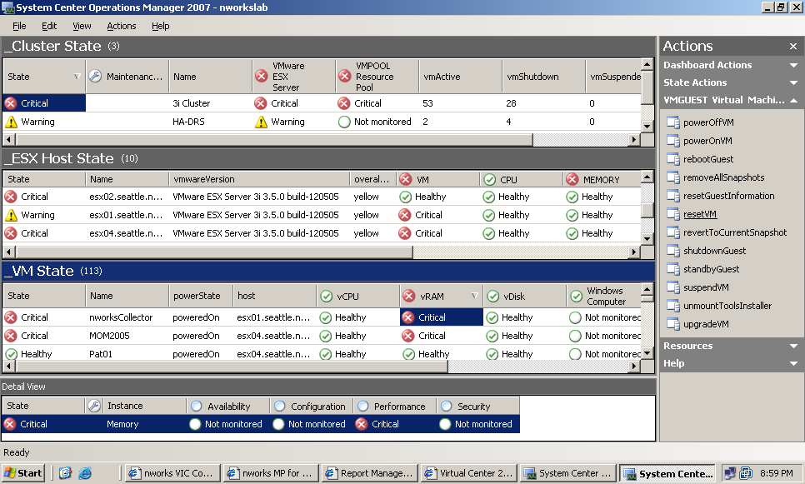This screenshot has width=805, height=484.
Task: Click ESX Host State scroll up arrow
Action: coord(647,177)
